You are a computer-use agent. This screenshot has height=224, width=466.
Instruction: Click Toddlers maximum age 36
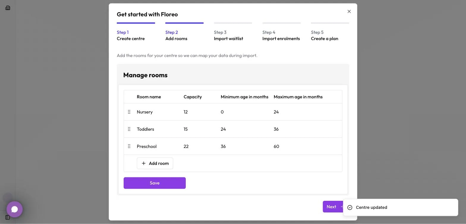pyautogui.click(x=276, y=129)
